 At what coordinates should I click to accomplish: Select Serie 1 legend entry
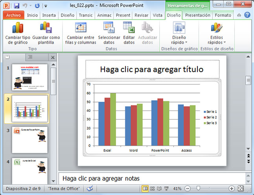pos(210,112)
